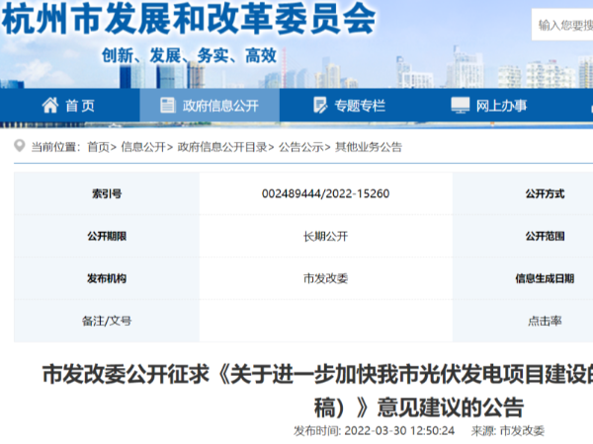Image resolution: width=593 pixels, height=444 pixels.
Task: Click the 长期公开 table cell
Action: click(325, 237)
